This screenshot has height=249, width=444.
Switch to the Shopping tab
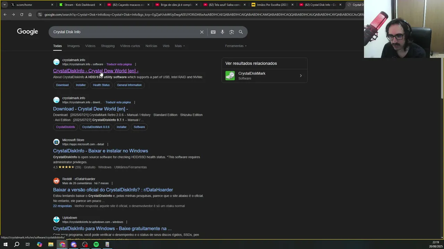coord(108,46)
